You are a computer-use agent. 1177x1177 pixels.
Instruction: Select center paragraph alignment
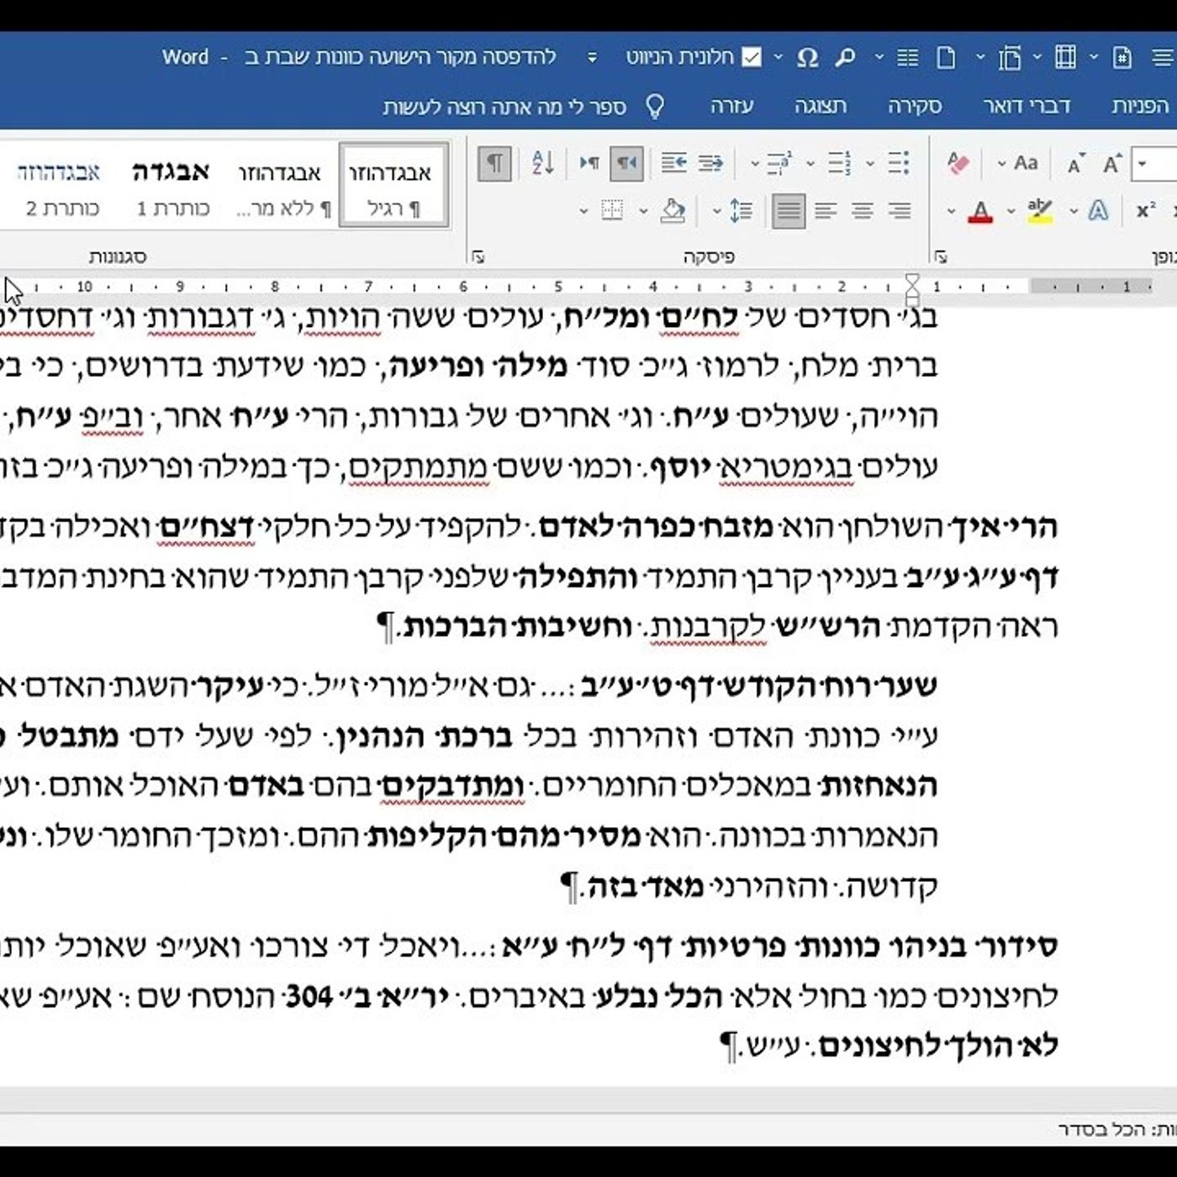pyautogui.click(x=863, y=210)
